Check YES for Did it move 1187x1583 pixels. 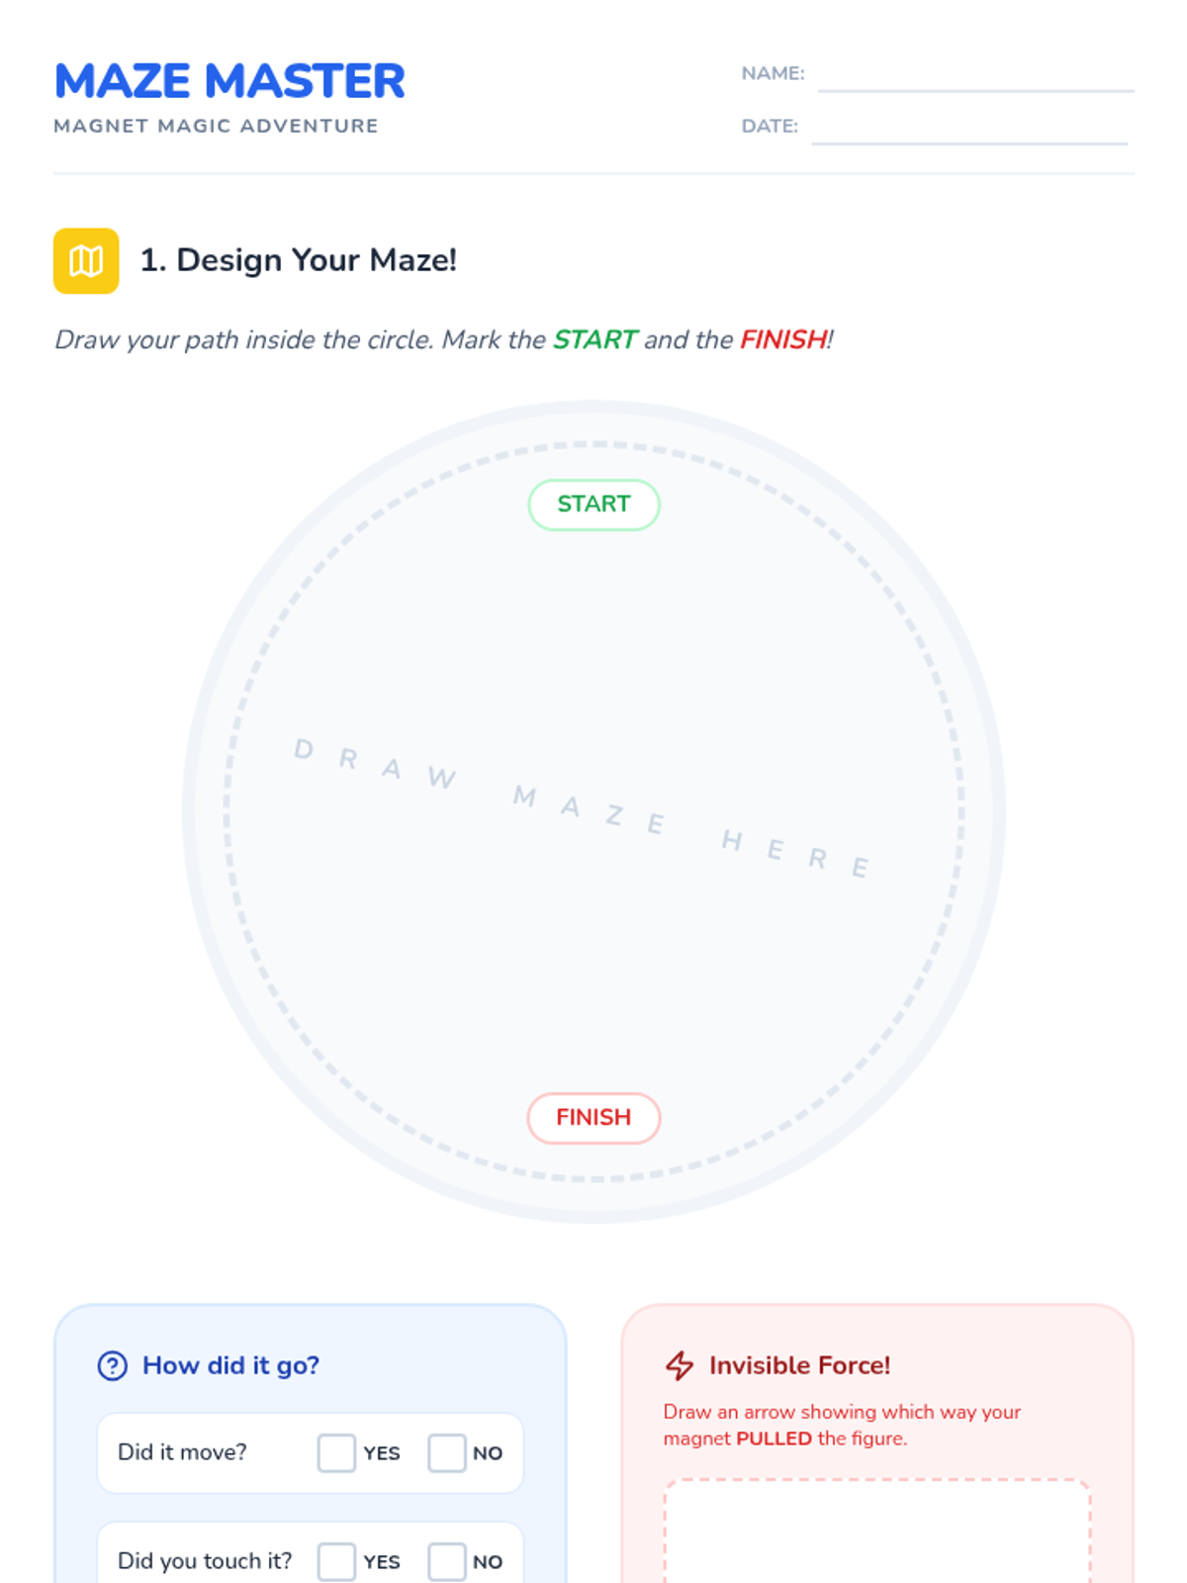pyautogui.click(x=336, y=1452)
